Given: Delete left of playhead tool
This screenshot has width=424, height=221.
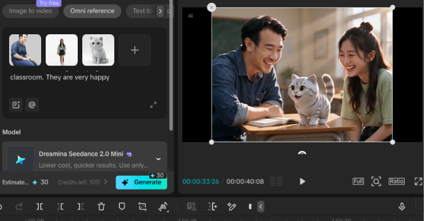Looking at the screenshot, I should [x=60, y=207].
